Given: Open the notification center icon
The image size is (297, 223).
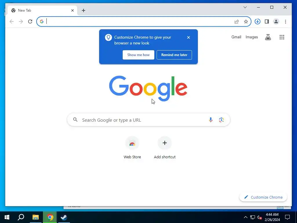Looking at the screenshot, I should [287, 217].
